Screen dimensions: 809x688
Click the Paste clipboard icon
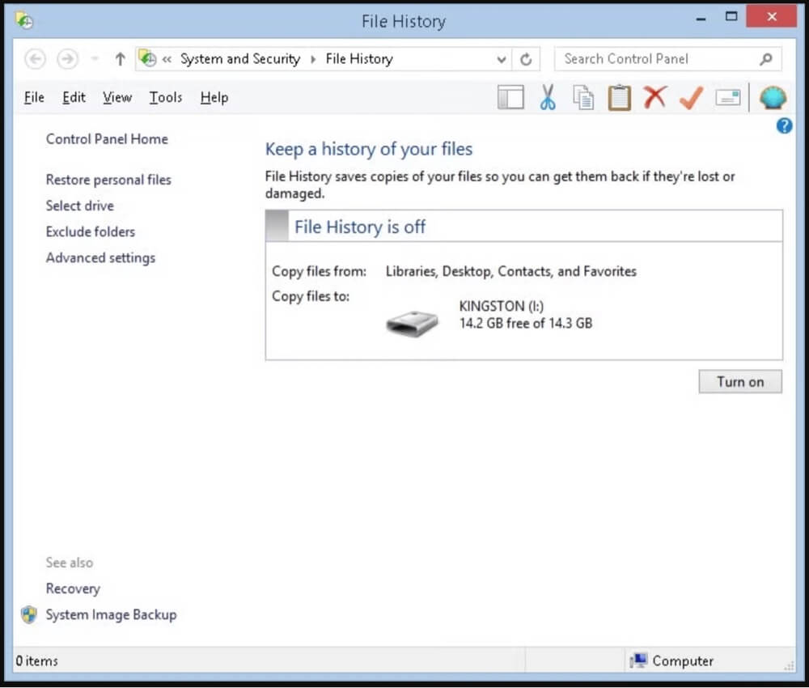619,97
